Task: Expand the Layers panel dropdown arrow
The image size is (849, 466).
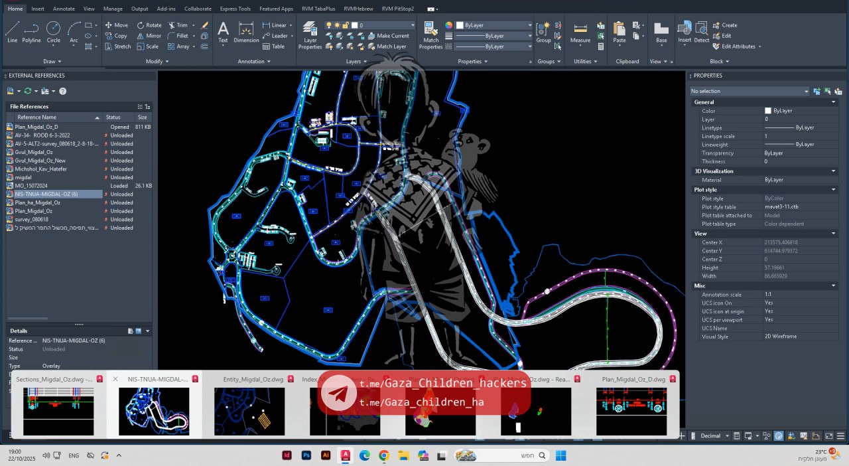Action: click(x=365, y=62)
